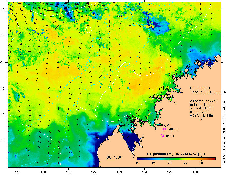Click the 'drifter' legend label

pos(170,136)
